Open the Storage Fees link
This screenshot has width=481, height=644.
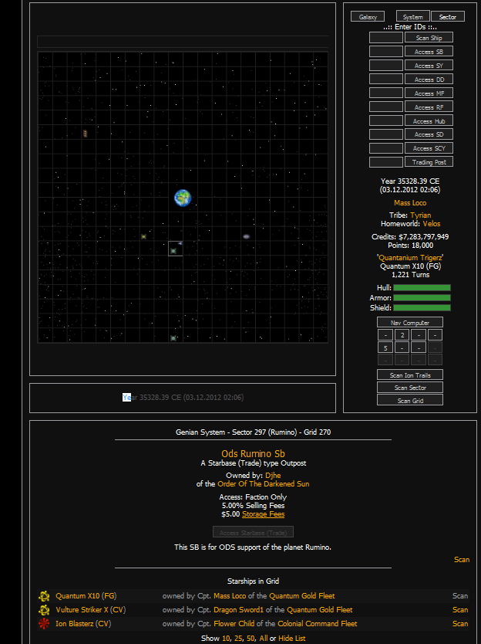(x=263, y=514)
